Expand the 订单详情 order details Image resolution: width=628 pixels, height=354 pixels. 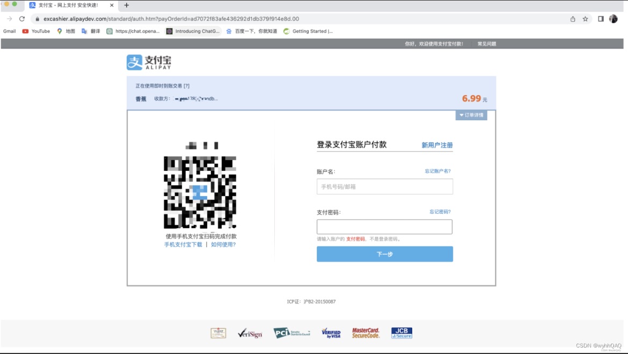[471, 115]
